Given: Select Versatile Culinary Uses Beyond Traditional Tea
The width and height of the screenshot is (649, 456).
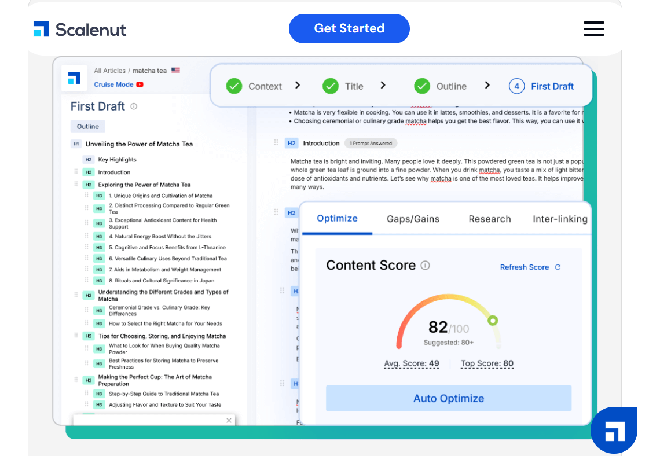Looking at the screenshot, I should (x=168, y=259).
